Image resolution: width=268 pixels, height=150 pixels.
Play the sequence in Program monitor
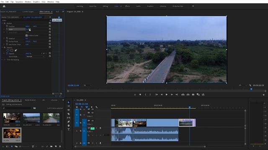(x=167, y=95)
